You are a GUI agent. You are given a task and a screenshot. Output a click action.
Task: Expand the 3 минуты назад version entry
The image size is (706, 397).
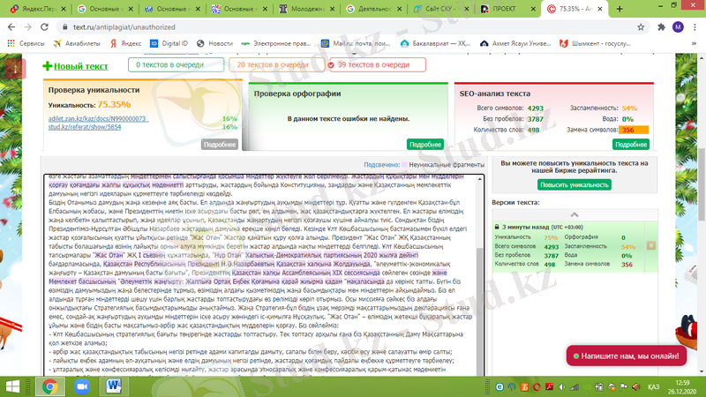pos(499,227)
